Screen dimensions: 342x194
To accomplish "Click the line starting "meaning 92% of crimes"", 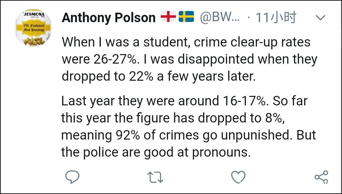I will 189,135.
